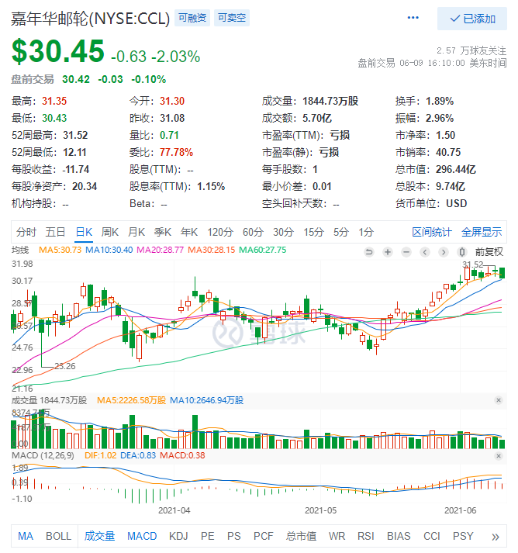Toggle the PE indicator
Image resolution: width=518 pixels, height=553 pixels.
point(207,536)
